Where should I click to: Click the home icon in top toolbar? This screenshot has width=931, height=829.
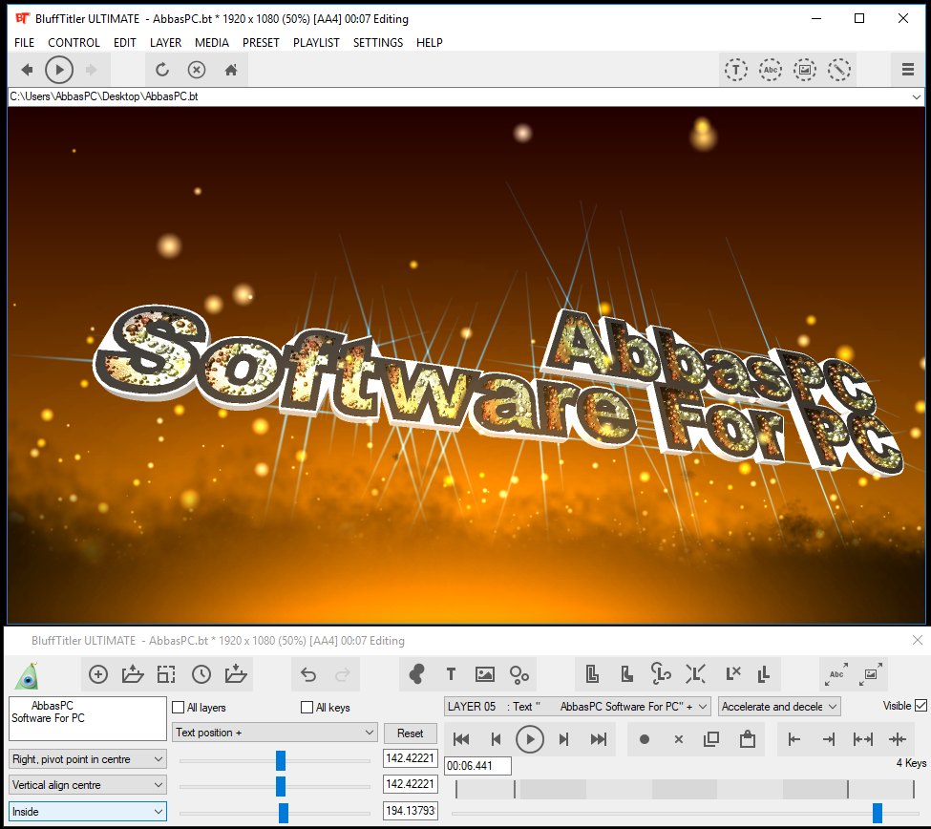231,70
